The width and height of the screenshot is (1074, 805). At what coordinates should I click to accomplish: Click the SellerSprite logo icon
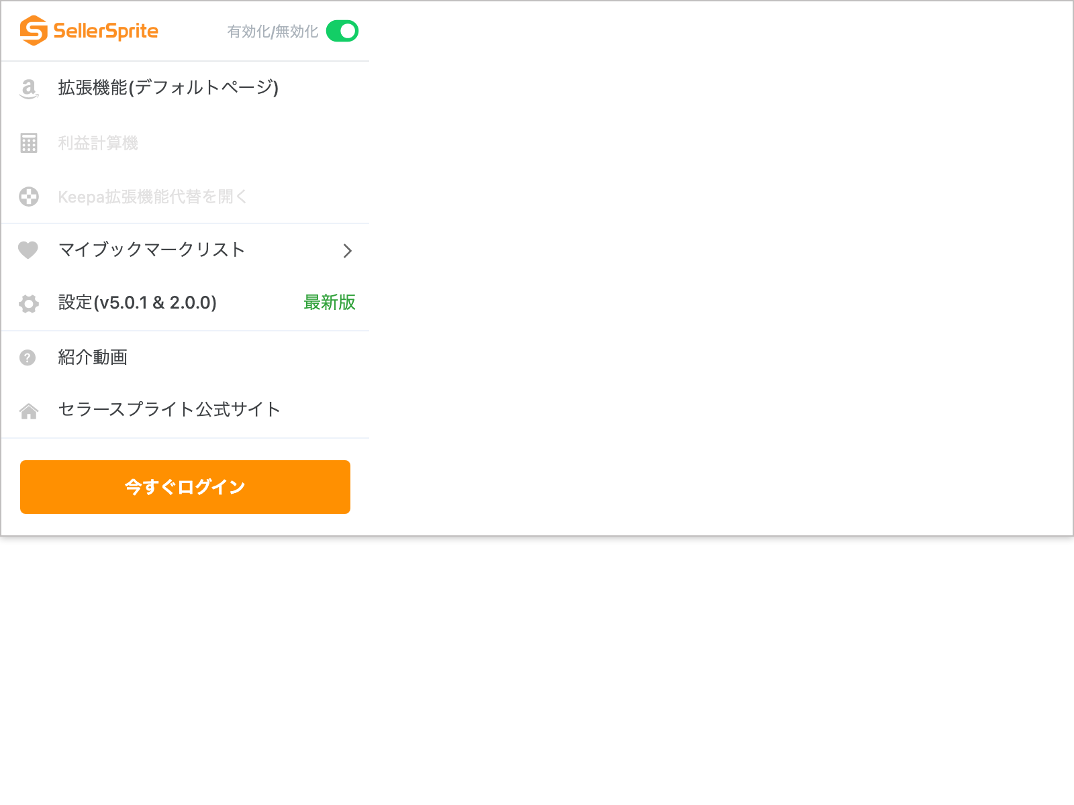tap(34, 30)
